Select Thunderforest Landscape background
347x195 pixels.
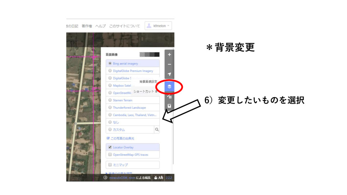point(132,107)
